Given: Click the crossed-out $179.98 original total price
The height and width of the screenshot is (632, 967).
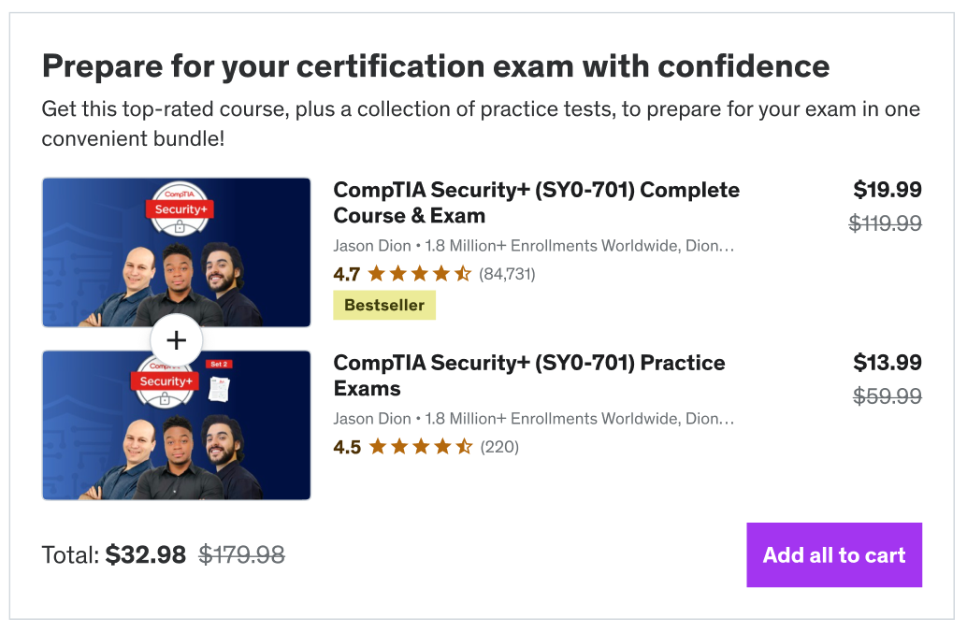Looking at the screenshot, I should 240,554.
